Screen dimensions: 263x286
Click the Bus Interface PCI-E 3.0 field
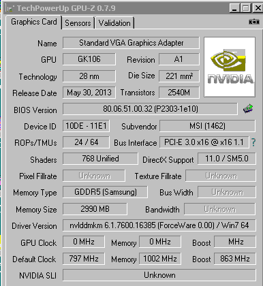point(204,142)
